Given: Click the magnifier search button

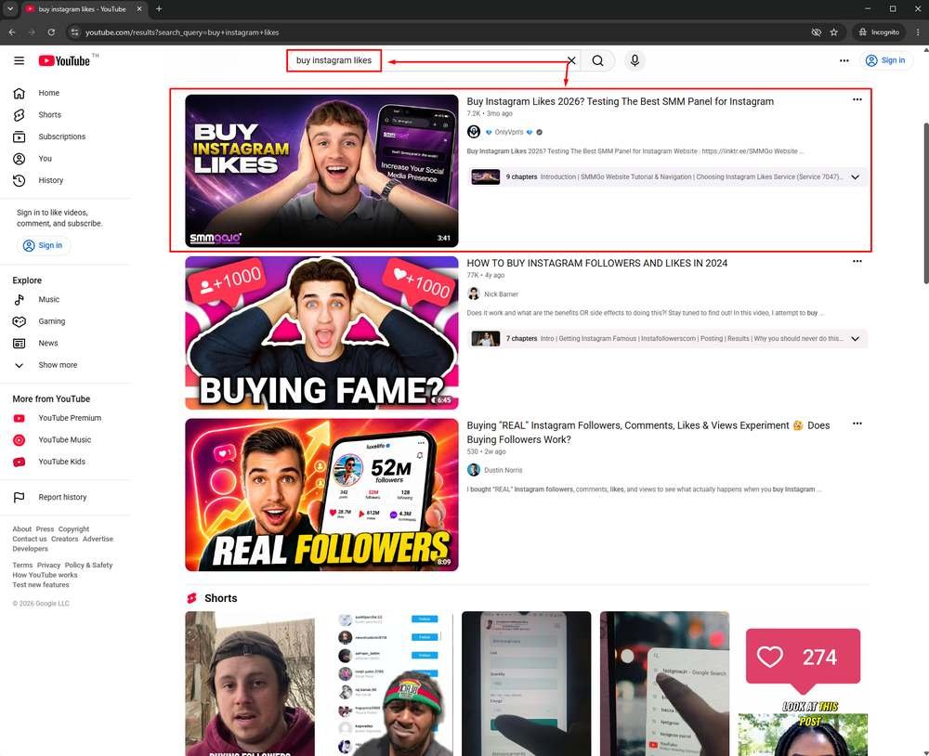Looking at the screenshot, I should (597, 60).
